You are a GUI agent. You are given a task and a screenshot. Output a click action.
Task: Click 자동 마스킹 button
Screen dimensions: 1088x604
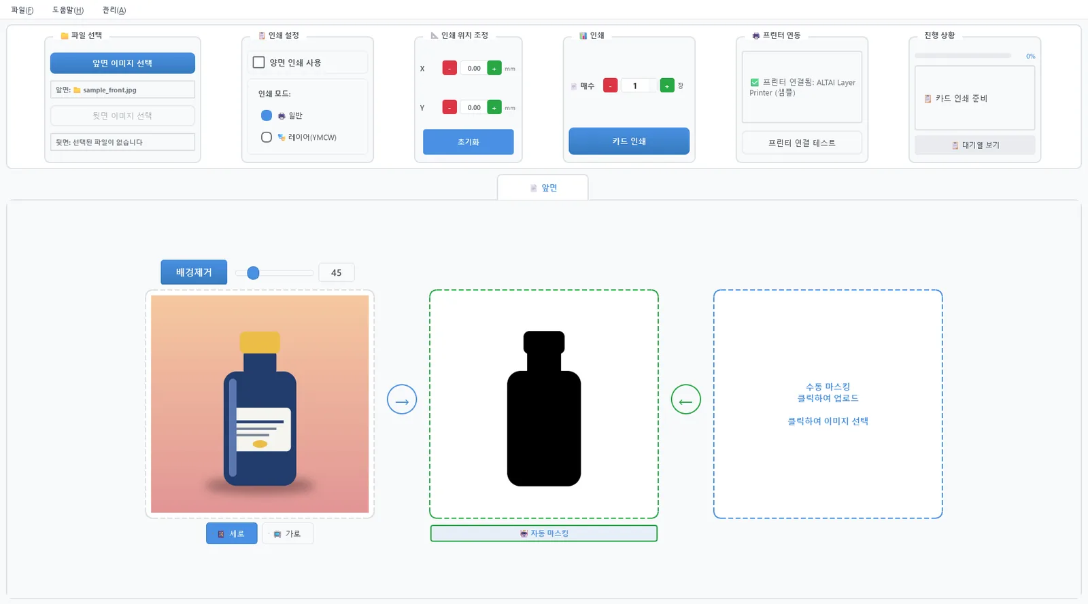pyautogui.click(x=544, y=533)
